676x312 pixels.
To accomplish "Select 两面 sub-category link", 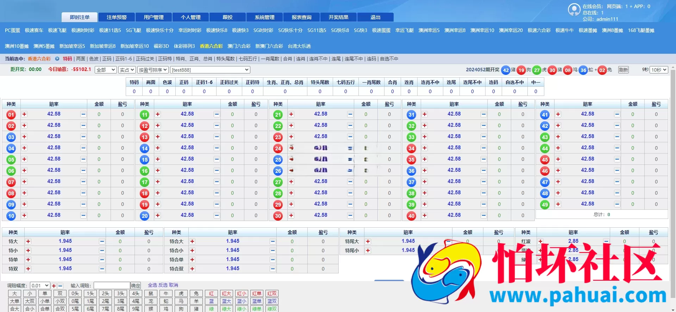I will (81, 59).
